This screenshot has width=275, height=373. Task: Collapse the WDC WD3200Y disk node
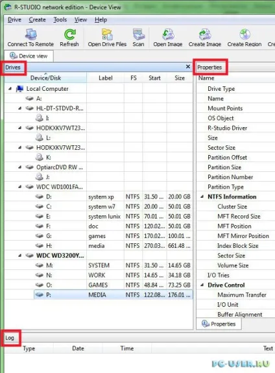20,256
